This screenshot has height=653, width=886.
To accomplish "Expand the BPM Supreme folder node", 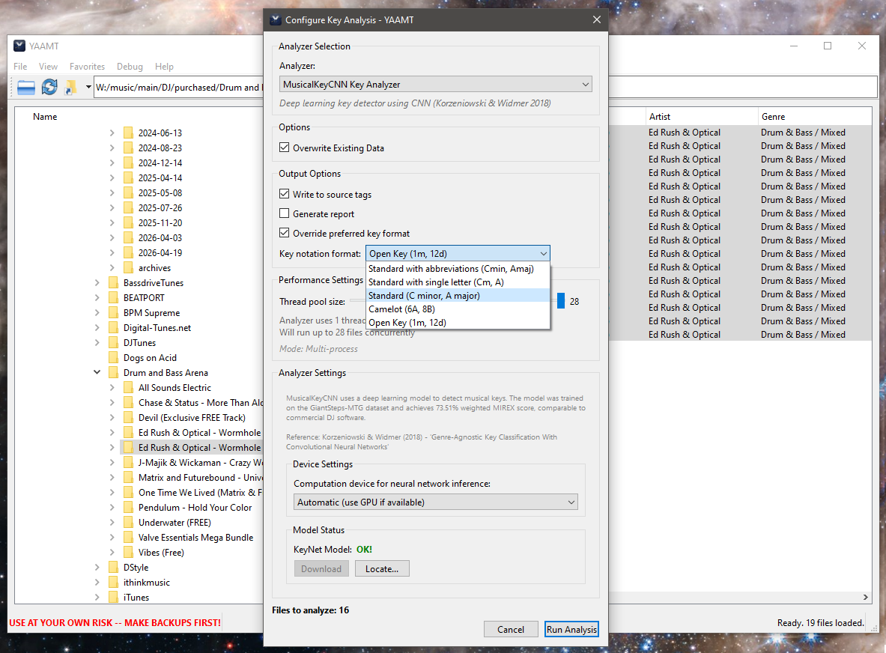I will 97,312.
